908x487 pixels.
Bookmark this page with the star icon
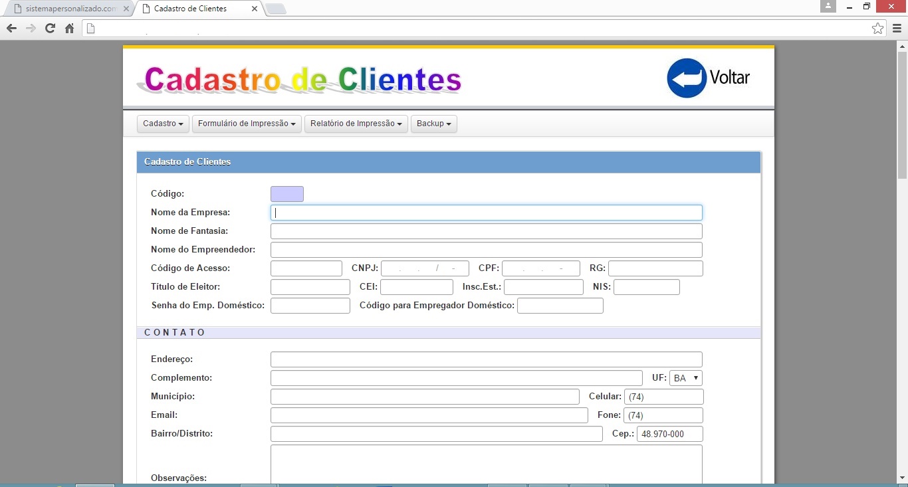[877, 29]
